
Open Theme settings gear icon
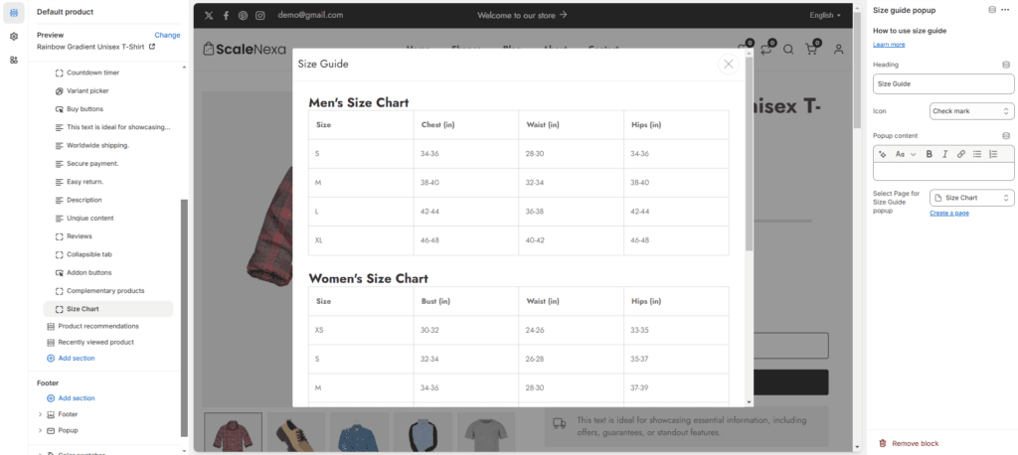point(14,37)
